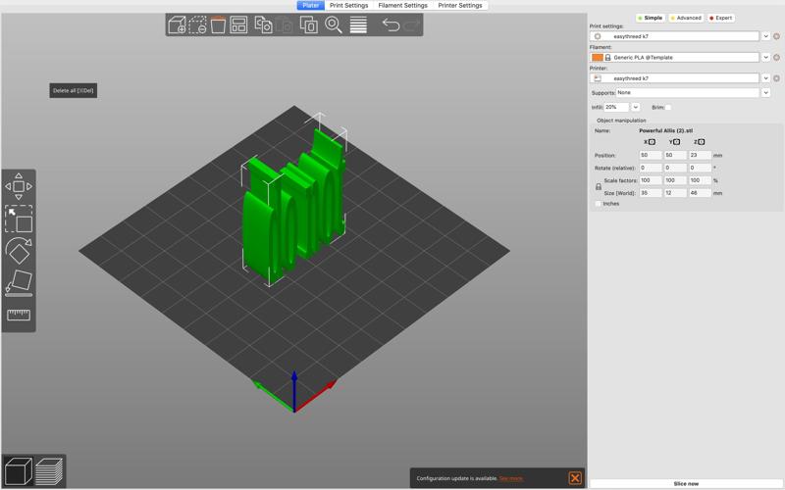
Task: Select the Scale gizmo tool
Action: coord(19,219)
